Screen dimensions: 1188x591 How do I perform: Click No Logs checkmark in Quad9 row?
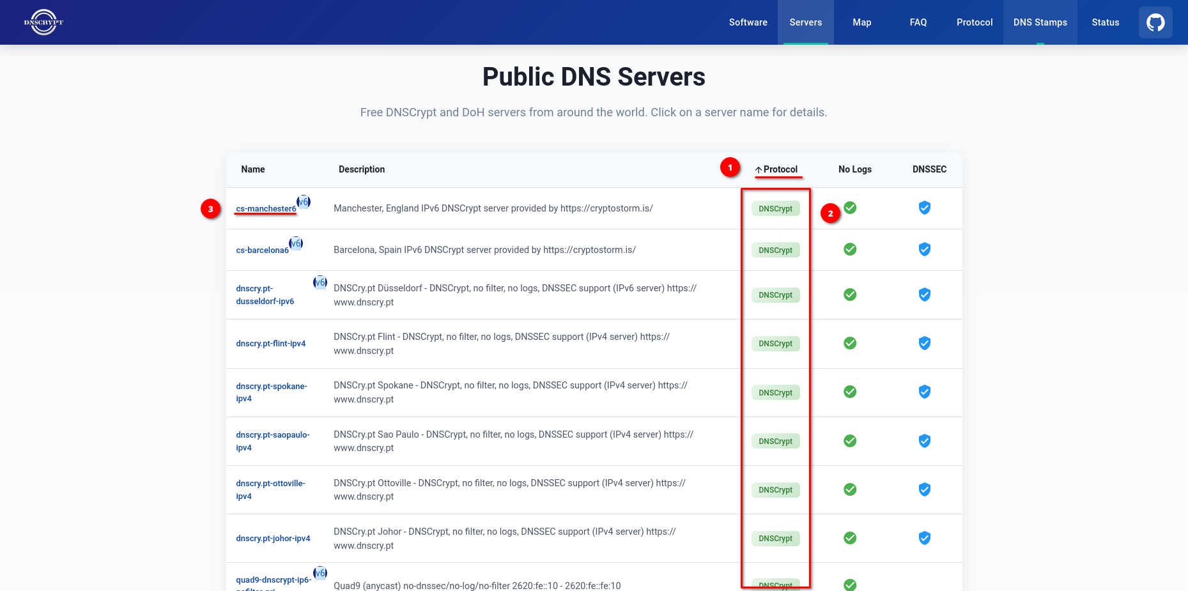tap(850, 585)
